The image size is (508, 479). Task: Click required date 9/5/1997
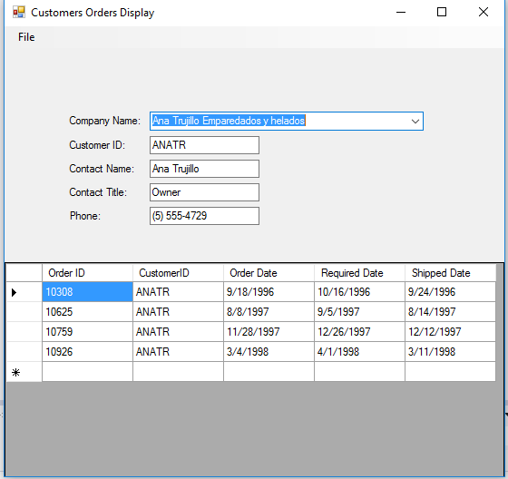pos(359,312)
